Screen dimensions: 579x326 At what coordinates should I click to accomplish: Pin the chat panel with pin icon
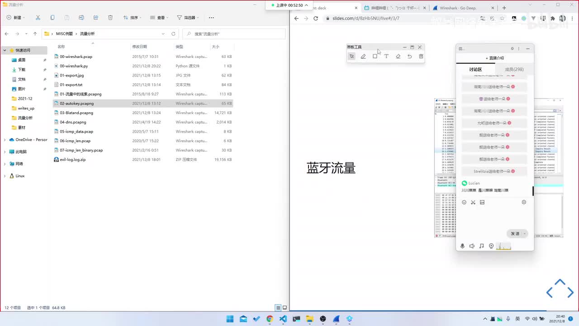coord(513,48)
